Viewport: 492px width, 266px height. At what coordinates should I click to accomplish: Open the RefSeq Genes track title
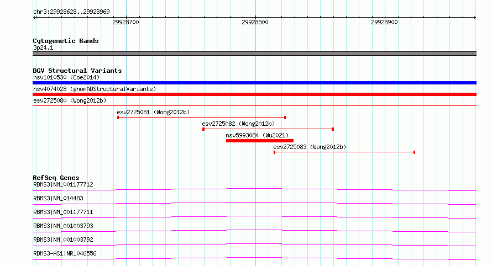point(56,178)
